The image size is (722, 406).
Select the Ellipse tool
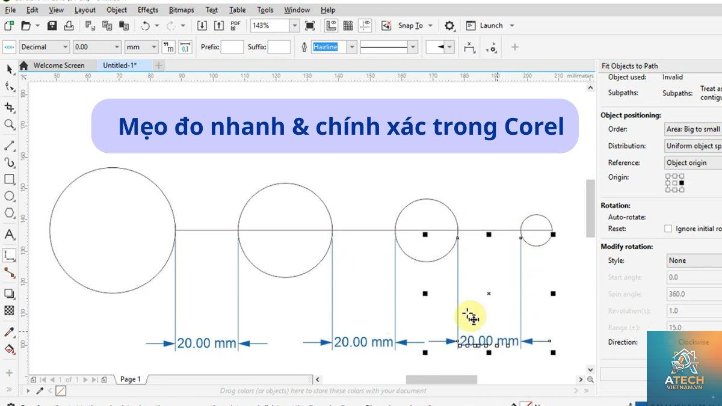point(9,196)
